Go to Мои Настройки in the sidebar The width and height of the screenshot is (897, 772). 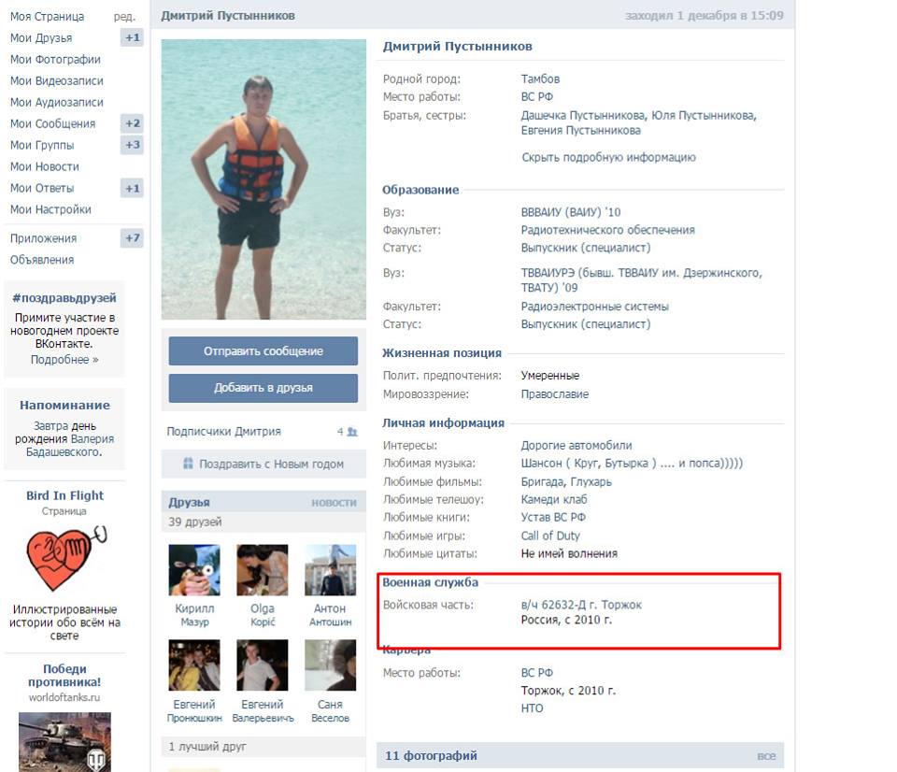point(50,209)
